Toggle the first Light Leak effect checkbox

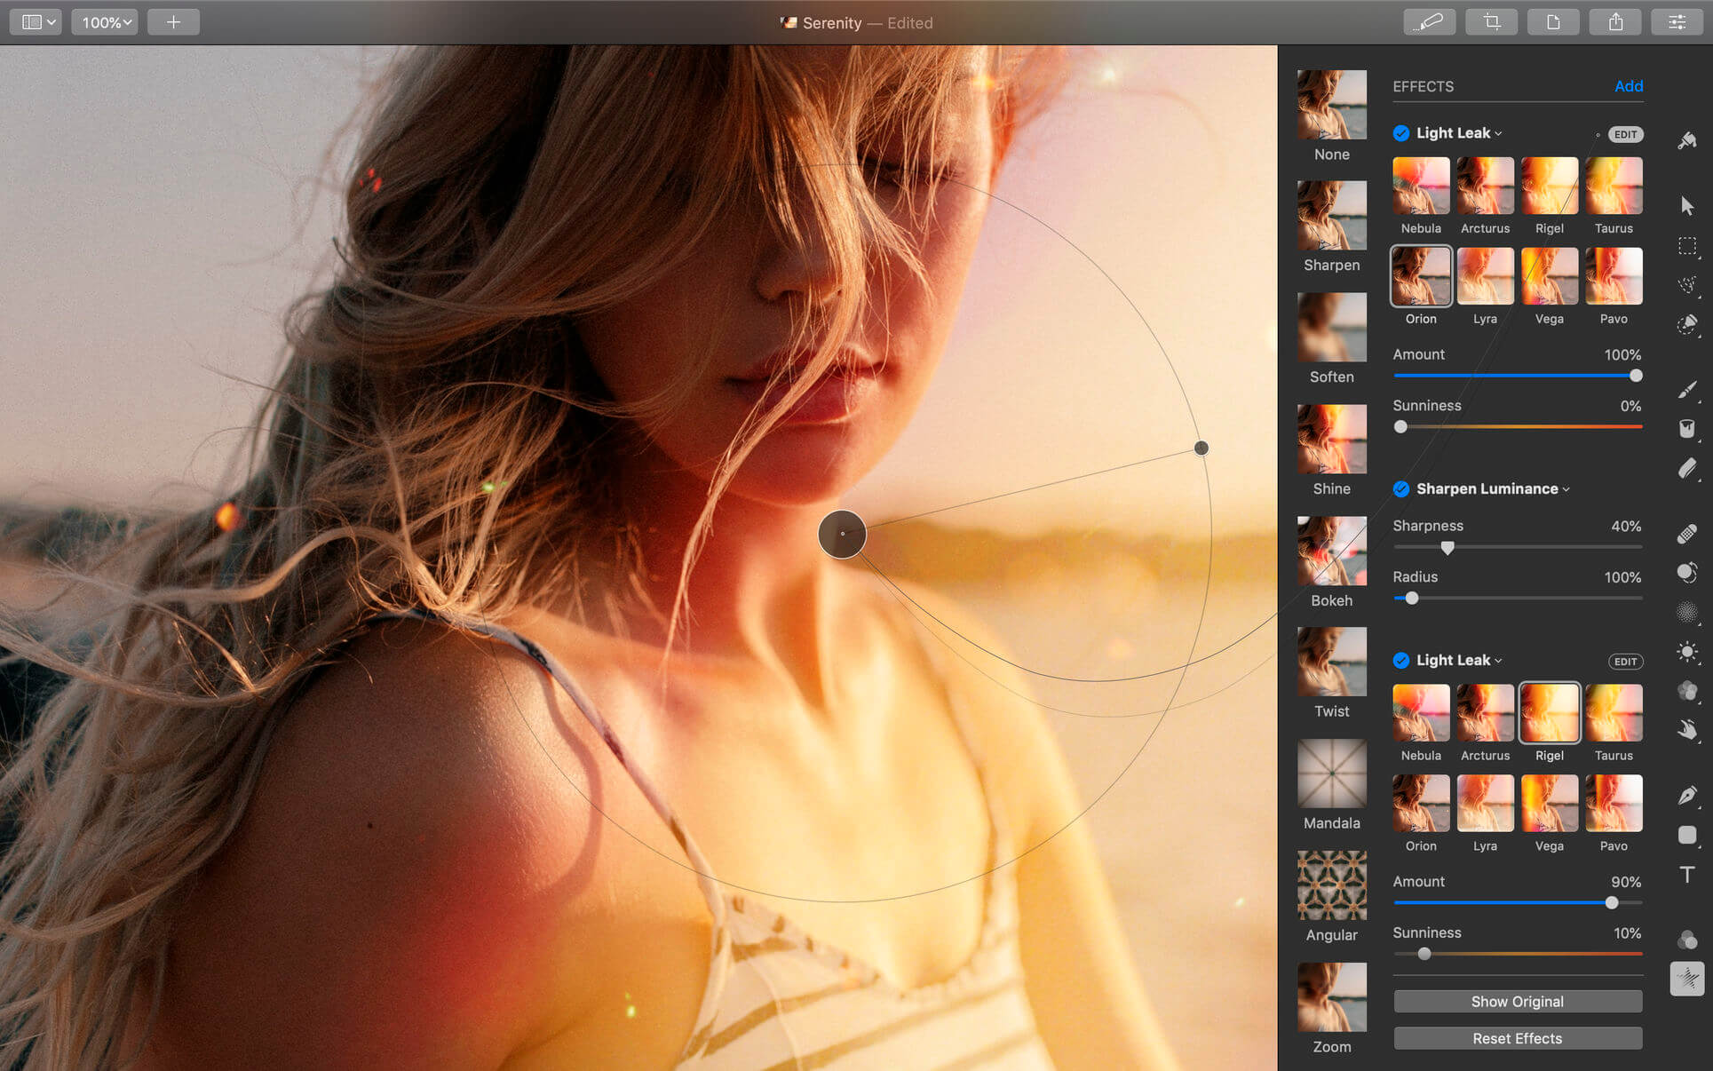point(1399,132)
